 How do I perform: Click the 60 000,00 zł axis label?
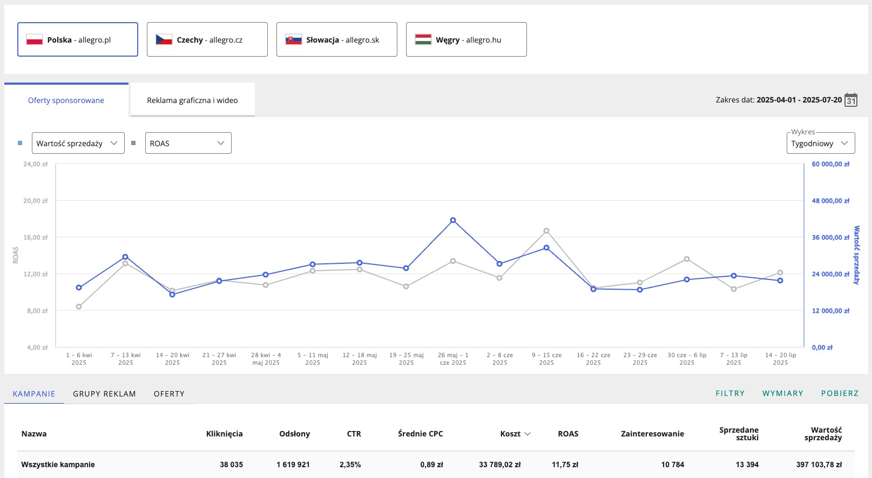tap(831, 164)
